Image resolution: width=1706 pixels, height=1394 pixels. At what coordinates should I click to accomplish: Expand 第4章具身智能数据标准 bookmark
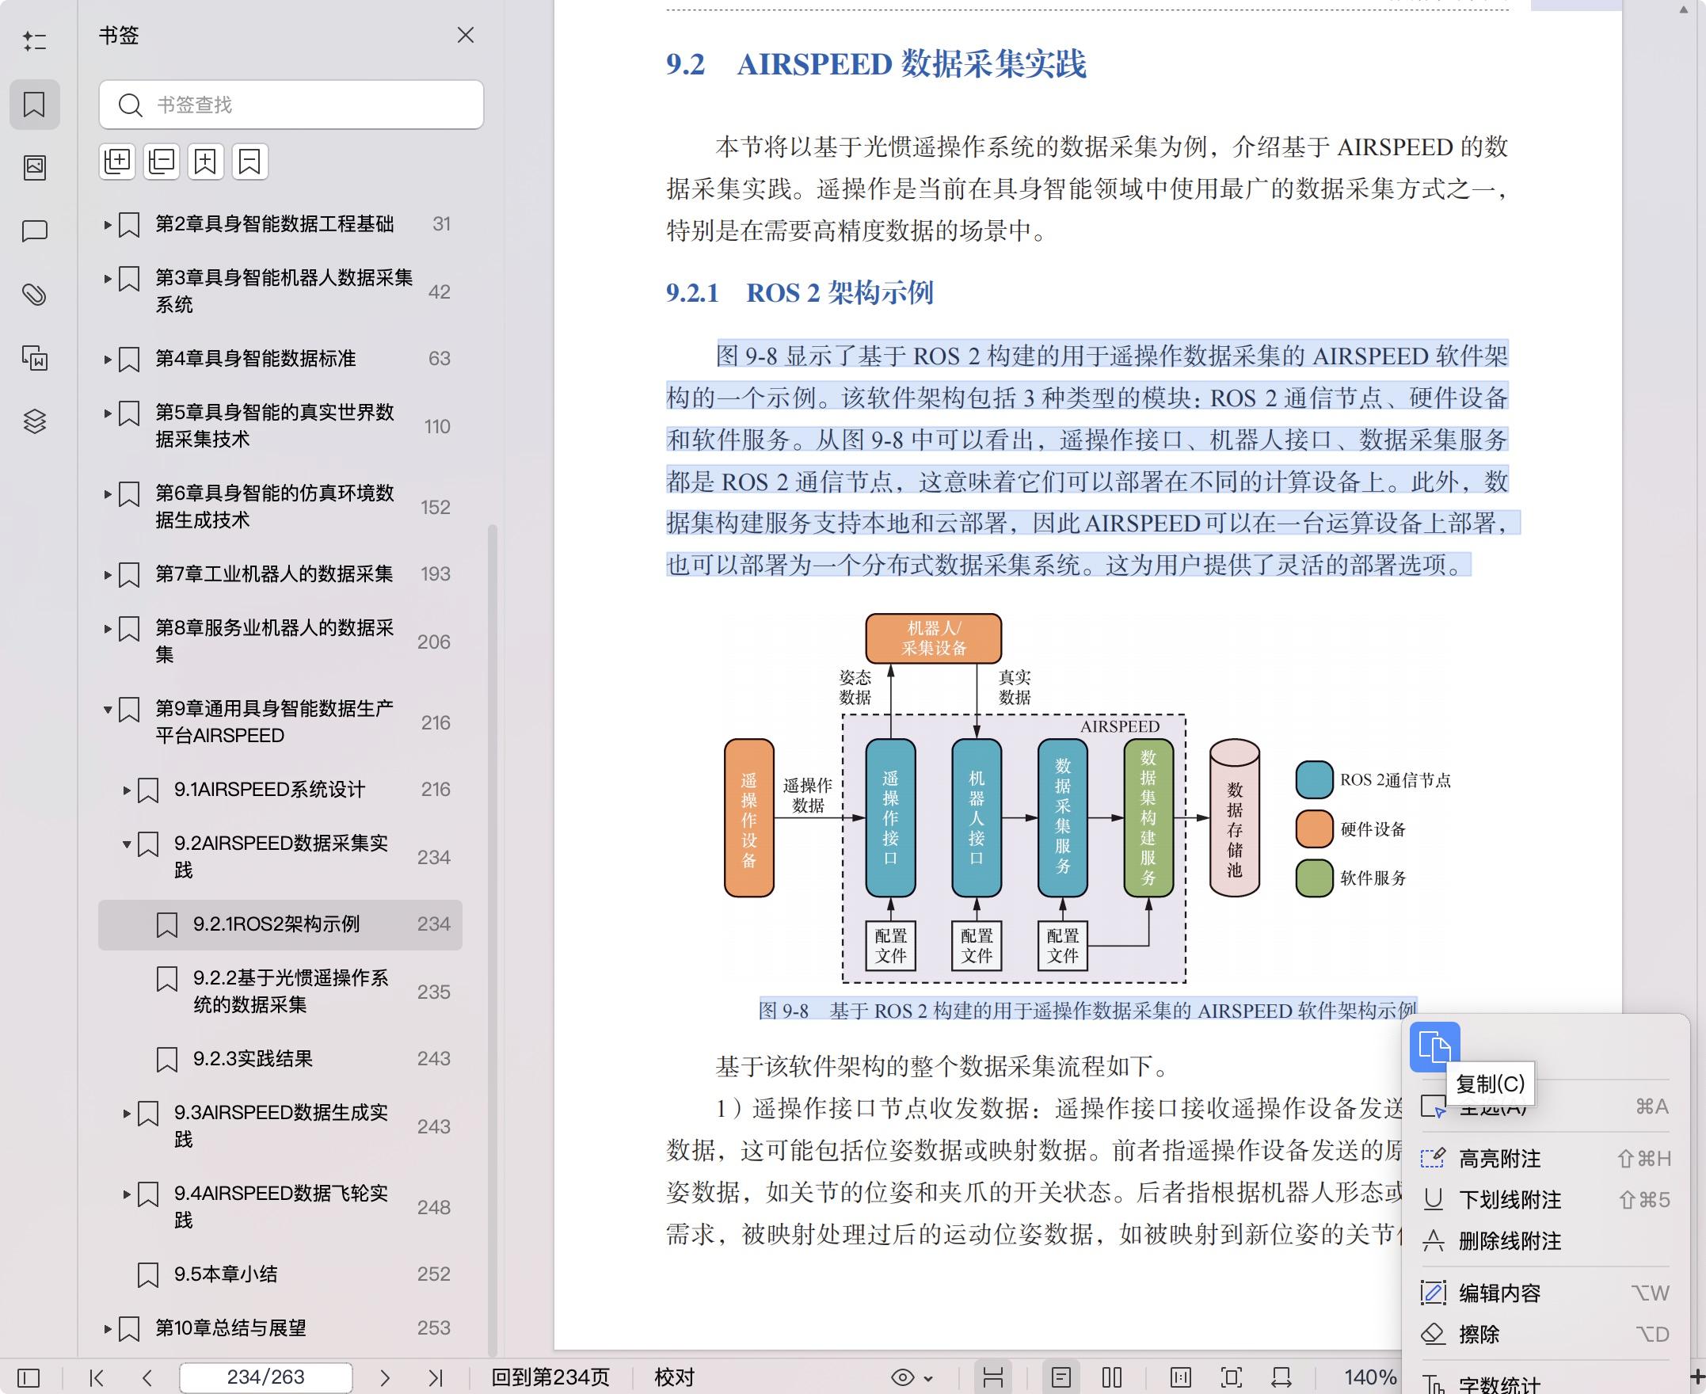tap(108, 359)
